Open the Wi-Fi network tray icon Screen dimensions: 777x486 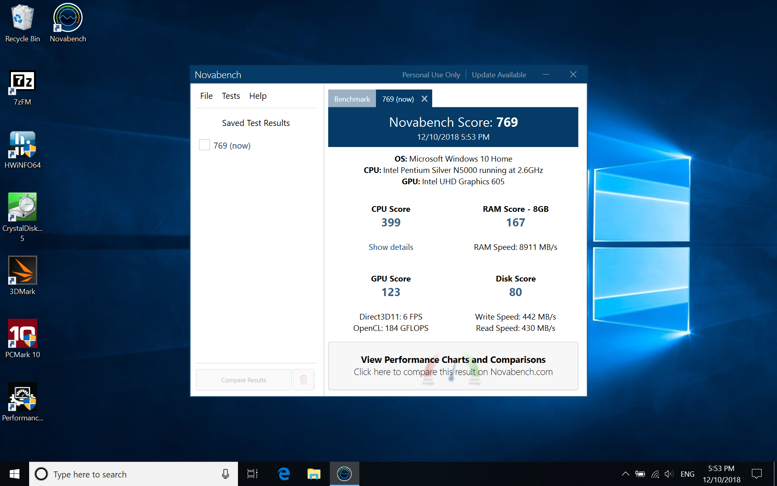click(x=655, y=474)
